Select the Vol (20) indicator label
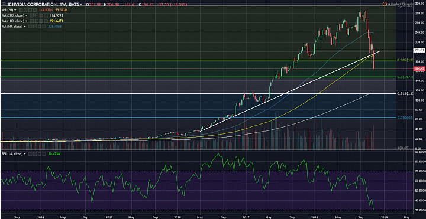The width and height of the screenshot is (426, 219). 7,10
